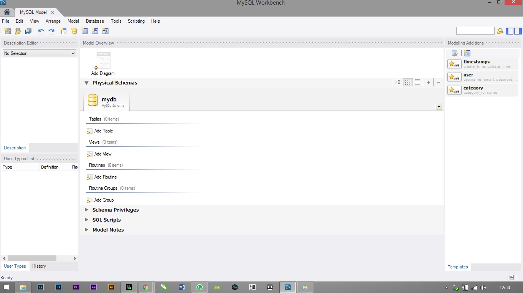Screen dimensions: 523x293
Task: Add a new view via toolbar icon
Action: (95, 31)
